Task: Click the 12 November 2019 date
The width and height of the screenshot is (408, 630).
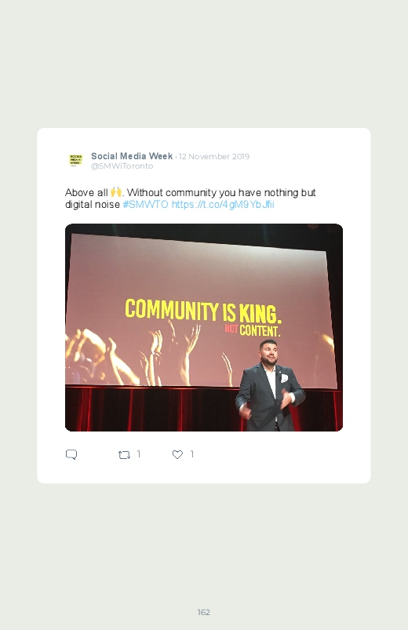Action: point(214,156)
